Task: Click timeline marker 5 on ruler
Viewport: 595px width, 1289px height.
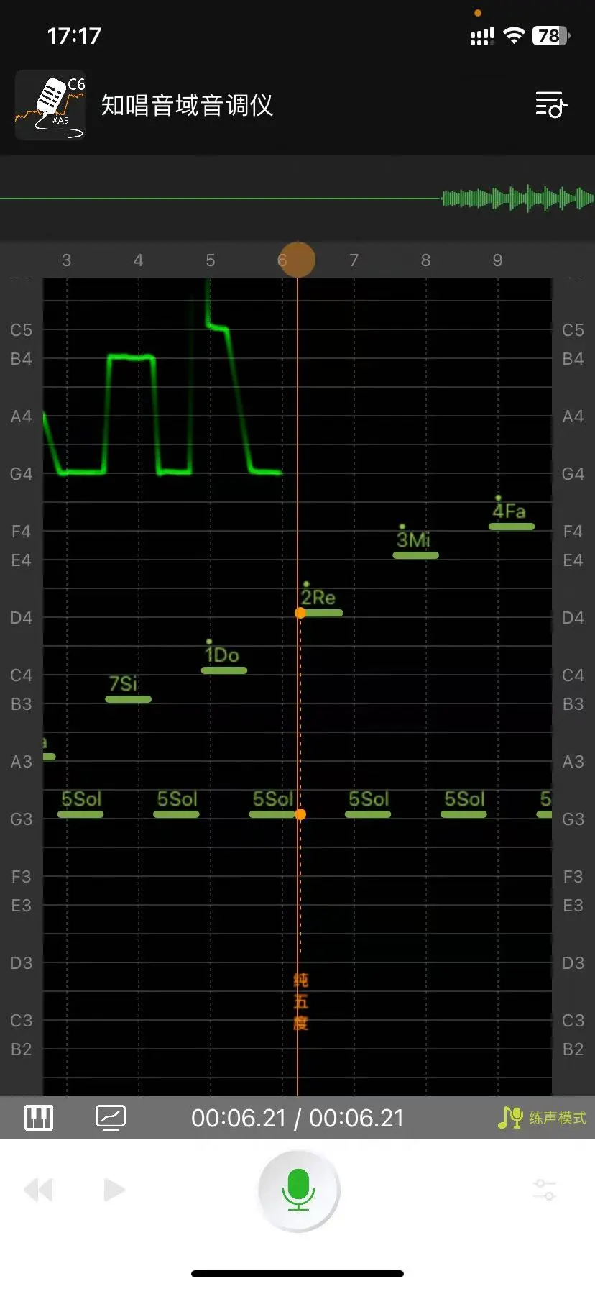Action: pyautogui.click(x=211, y=260)
